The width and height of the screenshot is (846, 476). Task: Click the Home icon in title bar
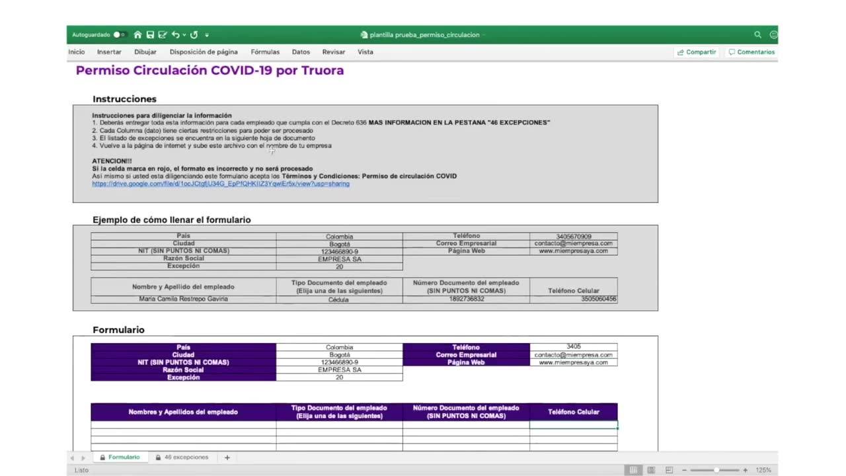pyautogui.click(x=137, y=34)
